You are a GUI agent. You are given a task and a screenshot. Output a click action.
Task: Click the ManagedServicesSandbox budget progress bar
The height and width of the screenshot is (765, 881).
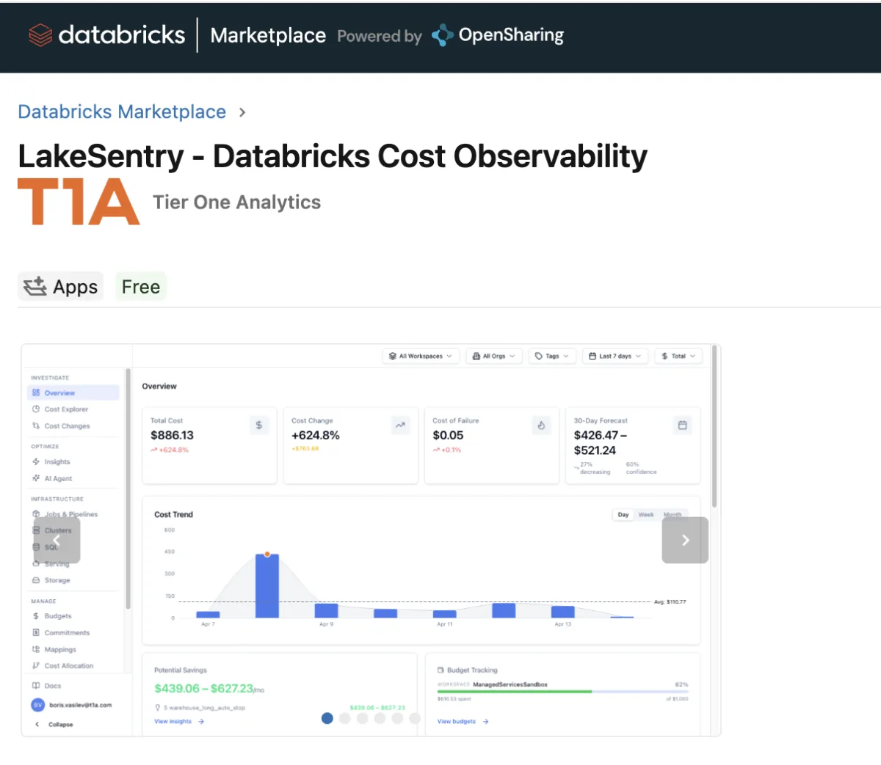pos(562,692)
